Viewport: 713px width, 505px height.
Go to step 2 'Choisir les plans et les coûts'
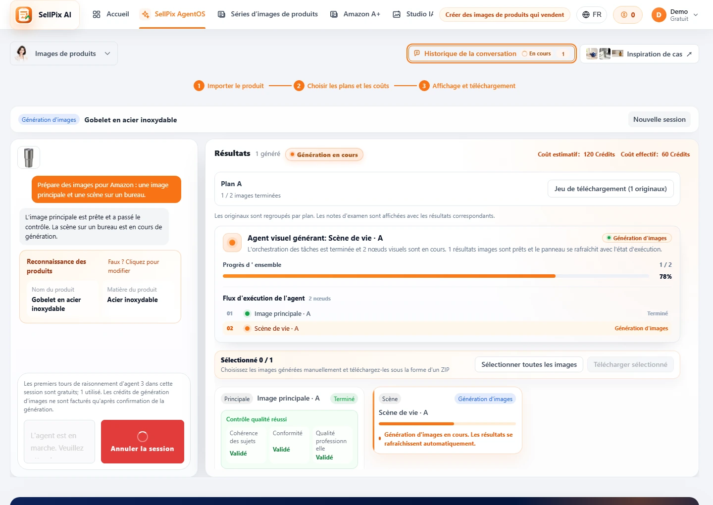pos(341,86)
